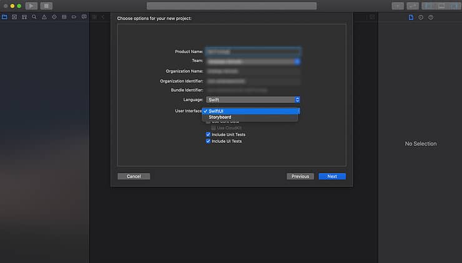Click the Cancel button
Image resolution: width=462 pixels, height=263 pixels.
pyautogui.click(x=134, y=176)
